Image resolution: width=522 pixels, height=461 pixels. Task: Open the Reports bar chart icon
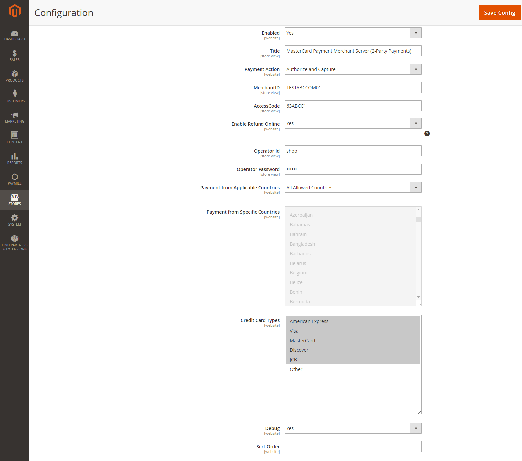point(15,156)
